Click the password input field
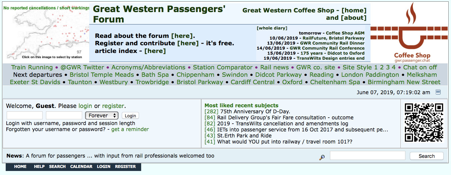This screenshot has width=451, height=175. pos(64,115)
